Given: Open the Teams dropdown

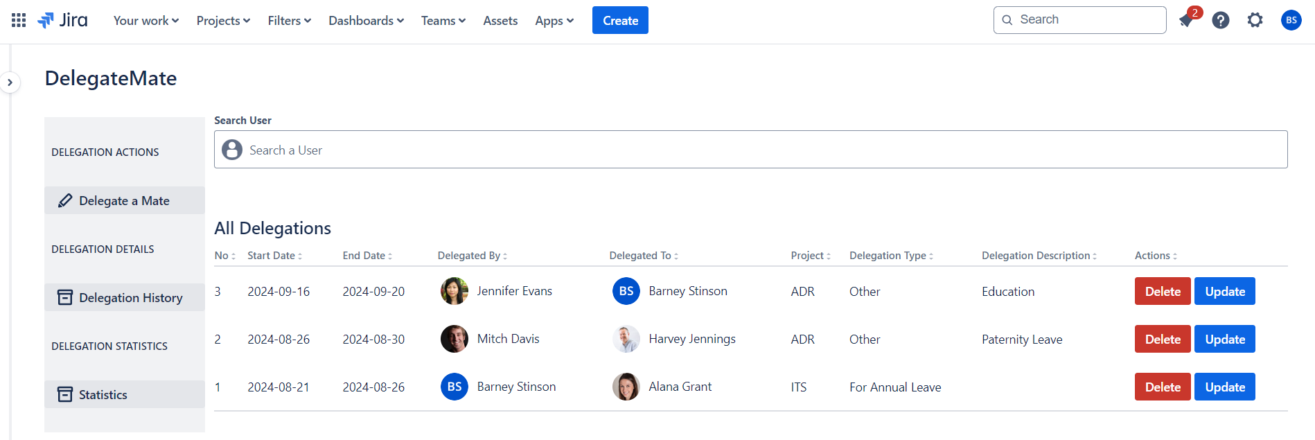Looking at the screenshot, I should pyautogui.click(x=443, y=21).
